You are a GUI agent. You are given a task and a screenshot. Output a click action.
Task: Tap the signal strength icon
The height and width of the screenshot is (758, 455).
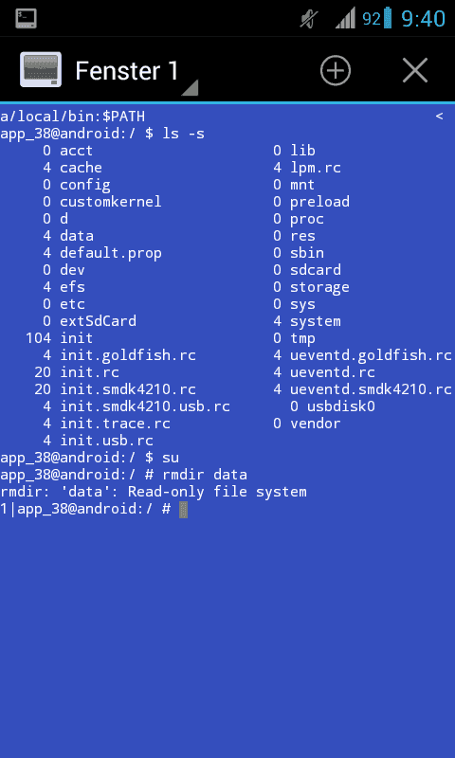[345, 18]
